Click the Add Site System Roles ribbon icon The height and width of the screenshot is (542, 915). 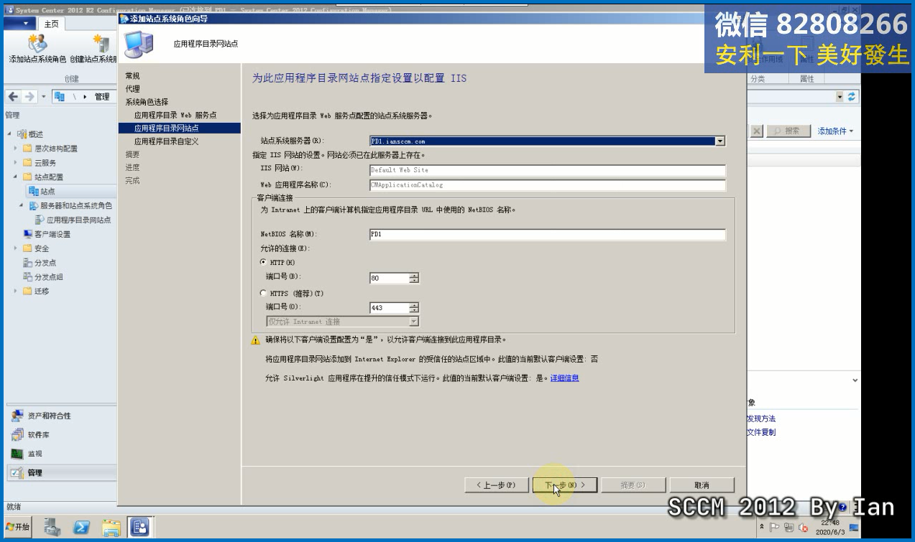pos(37,43)
